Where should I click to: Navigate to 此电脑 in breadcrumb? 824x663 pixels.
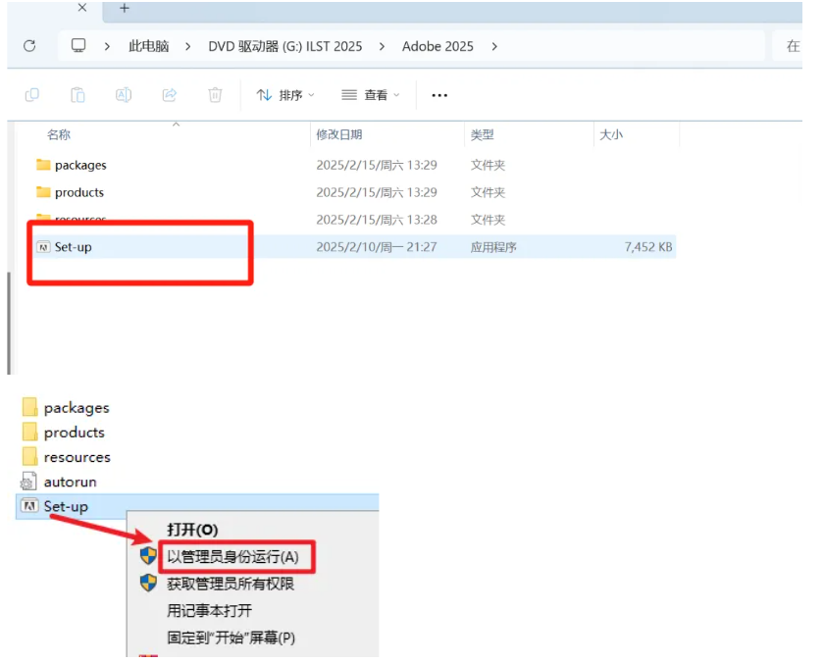(149, 46)
